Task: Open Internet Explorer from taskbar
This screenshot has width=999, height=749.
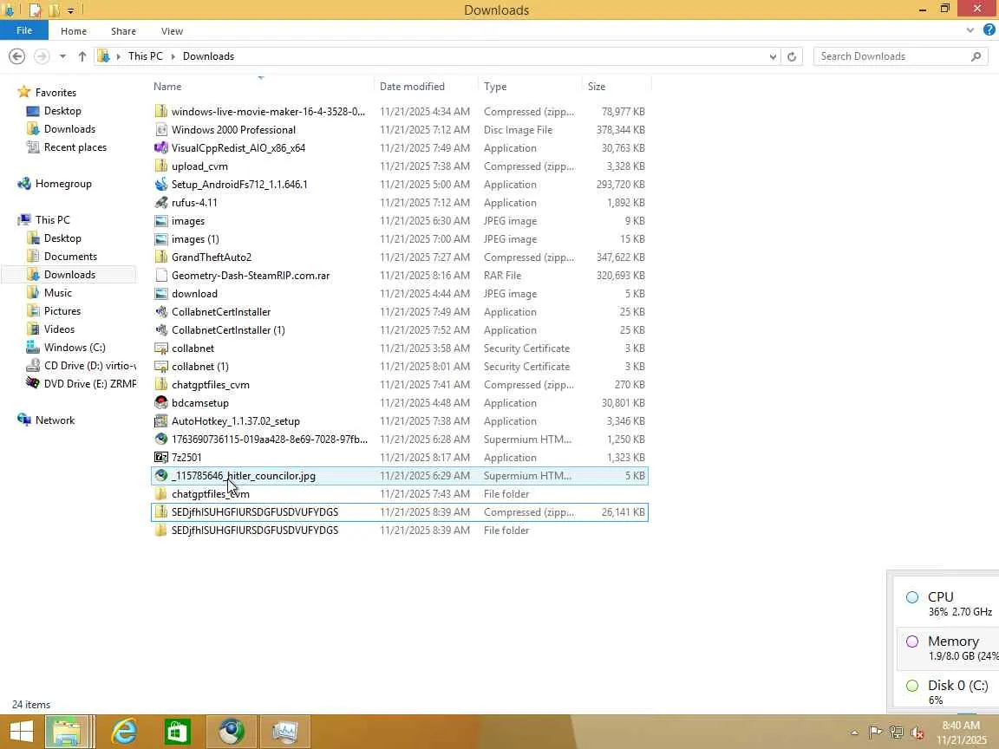Action: tap(124, 732)
